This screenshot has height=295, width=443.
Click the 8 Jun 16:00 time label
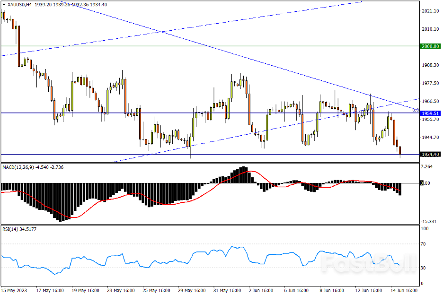pyautogui.click(x=332, y=290)
